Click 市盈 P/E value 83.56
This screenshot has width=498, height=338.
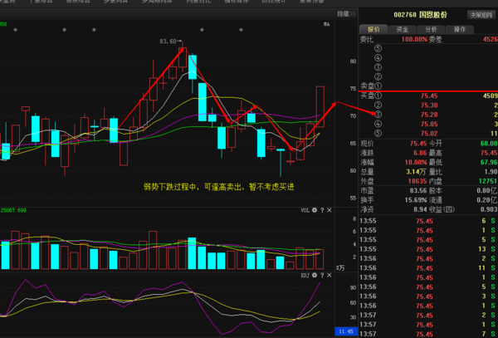(418, 191)
